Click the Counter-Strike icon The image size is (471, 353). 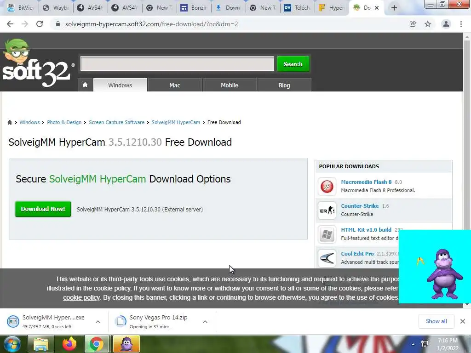327,211
